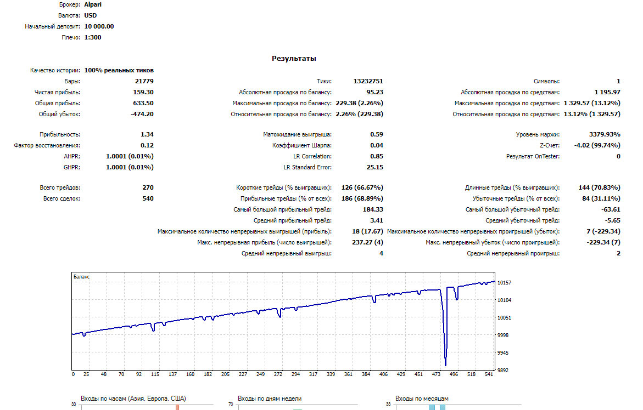Click relative balance drawdown 2.26% (229.38)
The image size is (643, 410).
coord(359,114)
